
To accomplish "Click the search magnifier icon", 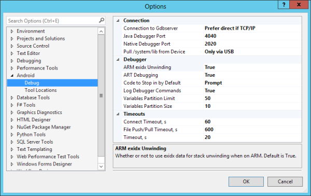I will tap(102, 20).
